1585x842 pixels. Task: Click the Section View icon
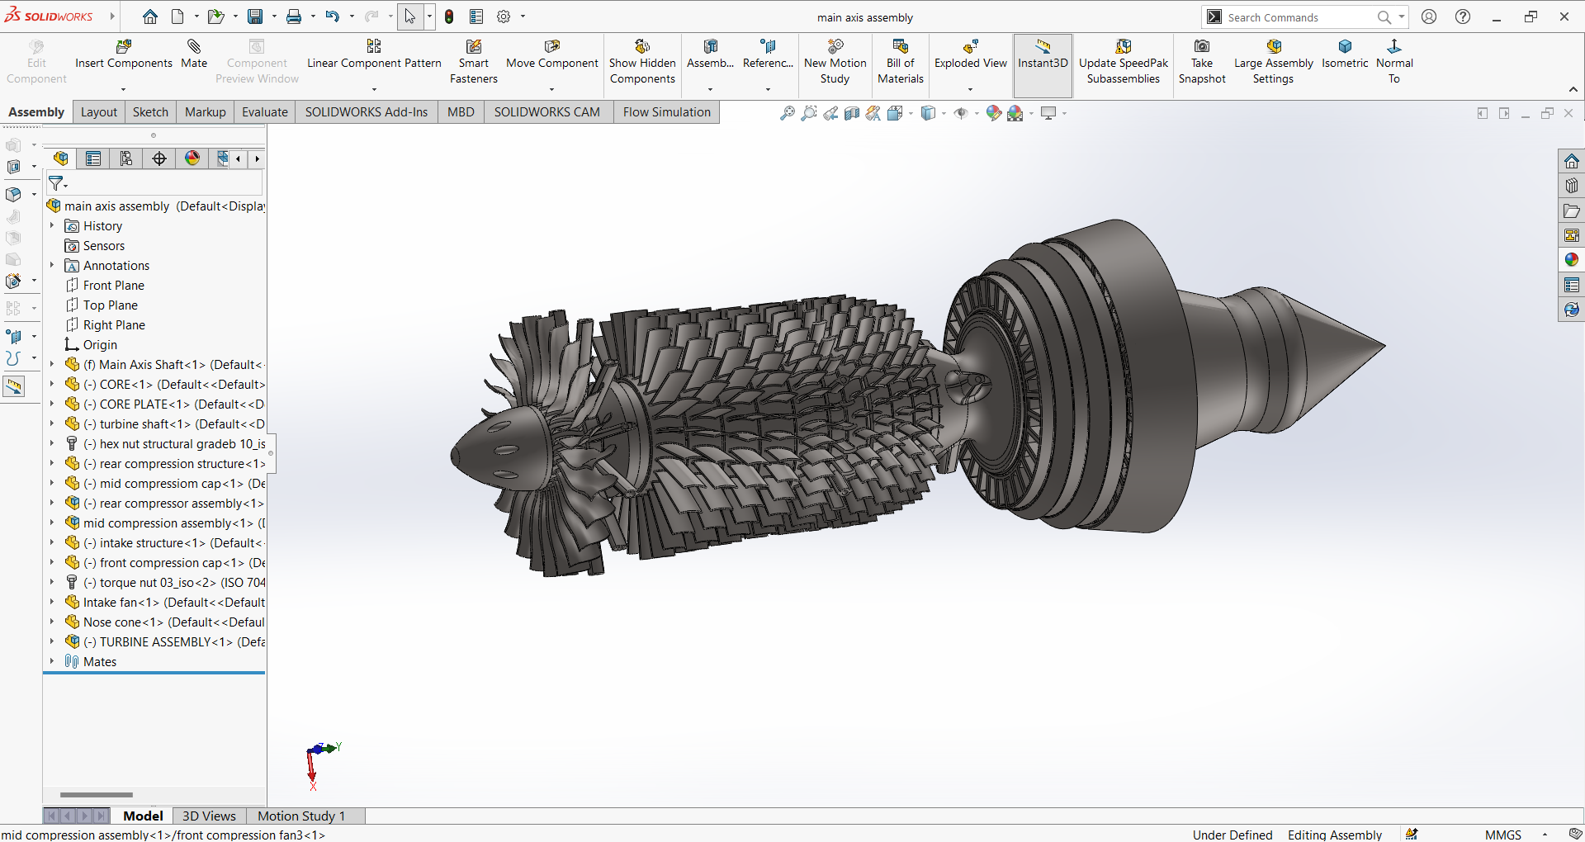(x=852, y=113)
